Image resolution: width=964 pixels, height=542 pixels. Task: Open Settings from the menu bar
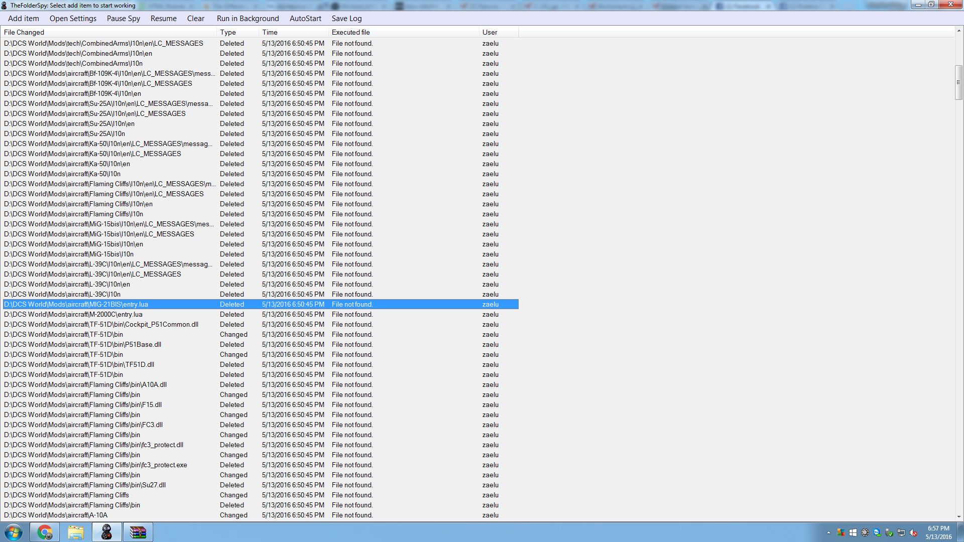73,19
